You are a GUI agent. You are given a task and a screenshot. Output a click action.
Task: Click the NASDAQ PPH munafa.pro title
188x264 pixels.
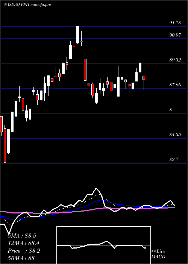pos(27,5)
